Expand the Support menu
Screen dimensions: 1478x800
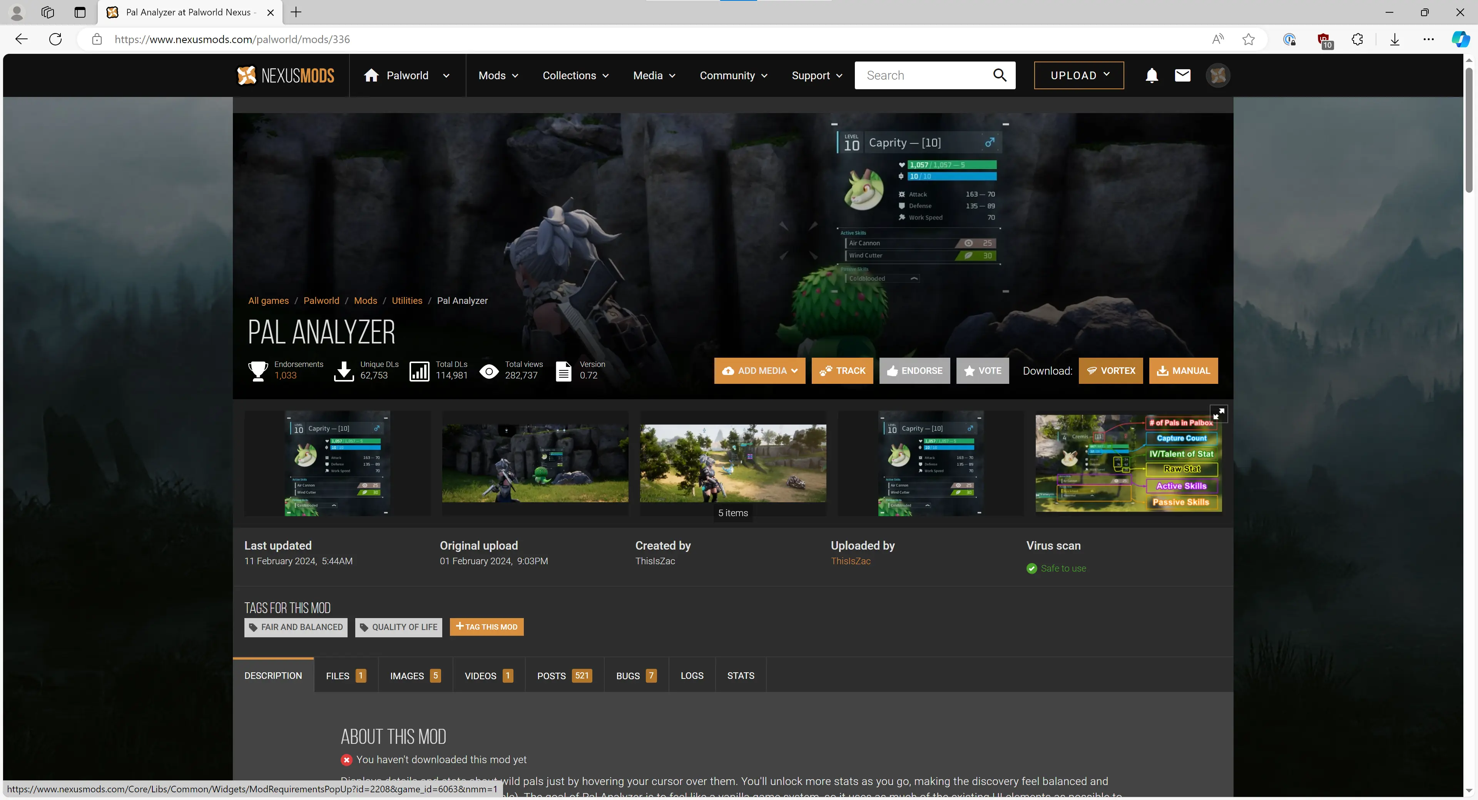tap(816, 76)
